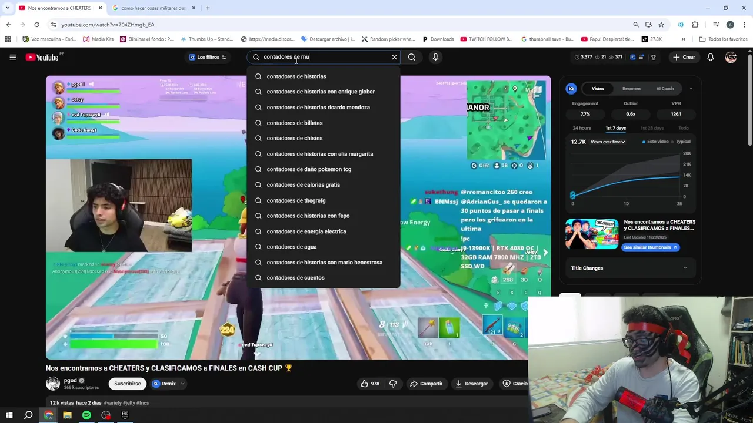Switch to the AI Coach tab

(x=665, y=89)
